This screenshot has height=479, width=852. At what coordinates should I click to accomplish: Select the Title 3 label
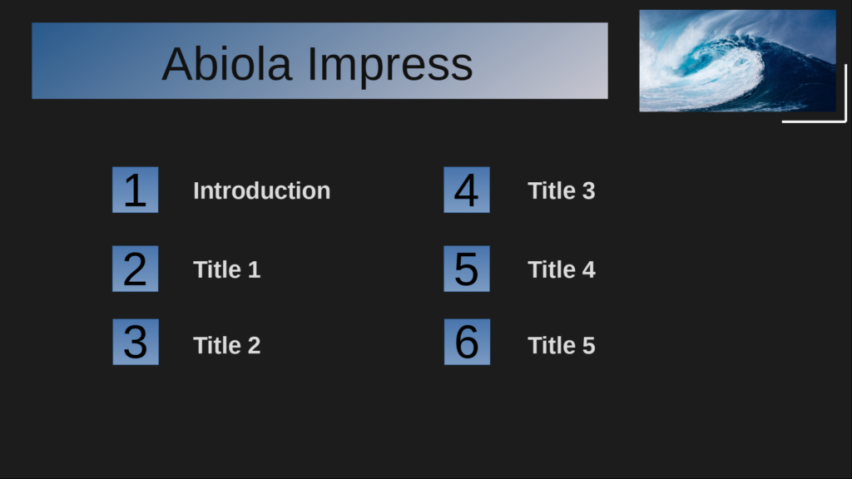click(561, 190)
